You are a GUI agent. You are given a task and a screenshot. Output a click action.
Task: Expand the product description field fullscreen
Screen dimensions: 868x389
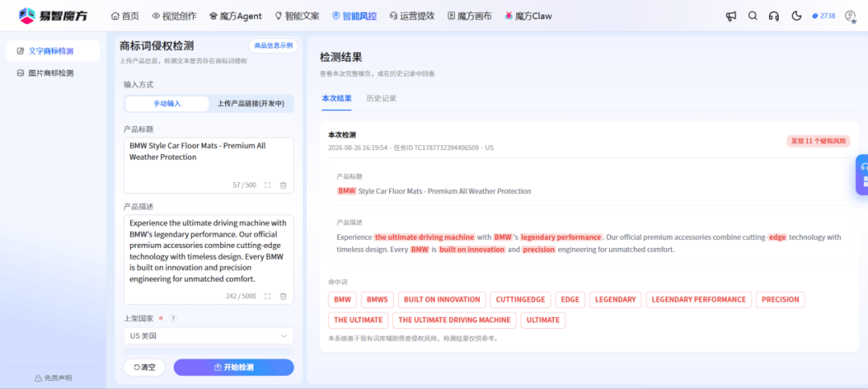[268, 296]
